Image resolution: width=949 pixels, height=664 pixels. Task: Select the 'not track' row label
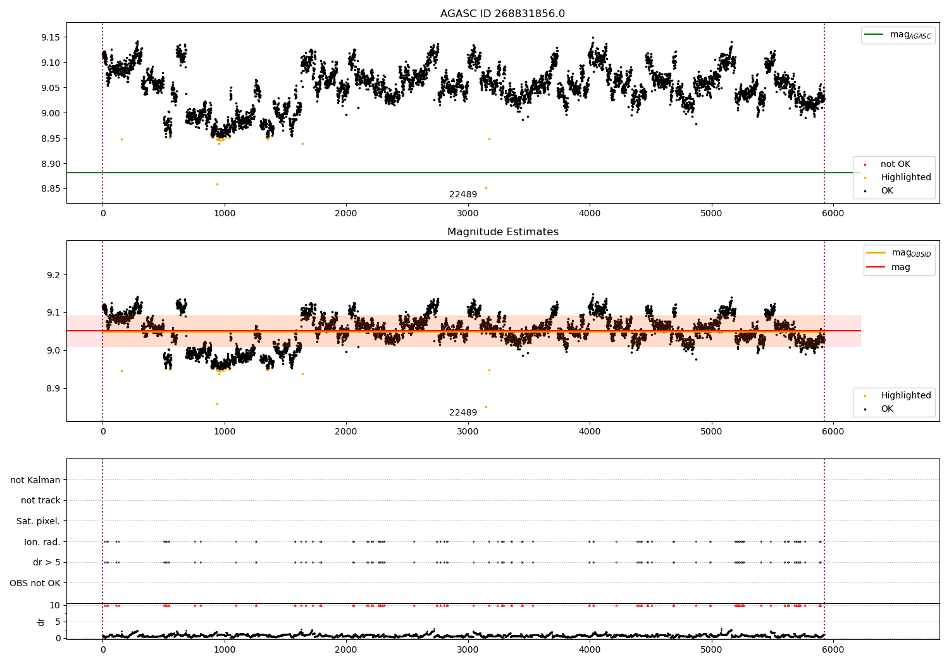click(x=40, y=501)
